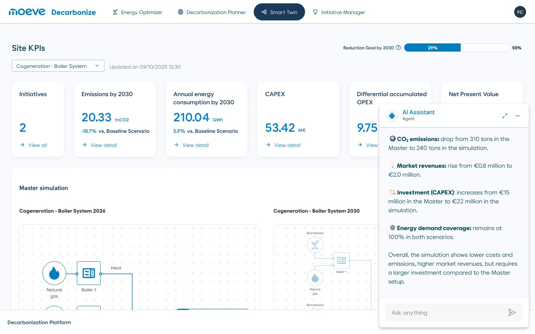Select the Natural gas flame node in 2026 diagram
This screenshot has width=535, height=334.
(x=54, y=273)
